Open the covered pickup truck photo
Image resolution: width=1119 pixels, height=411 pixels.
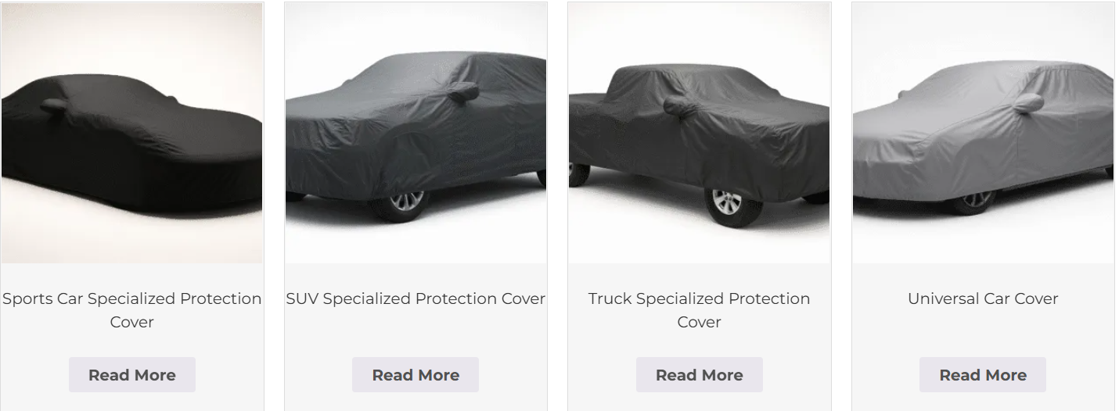pos(700,133)
